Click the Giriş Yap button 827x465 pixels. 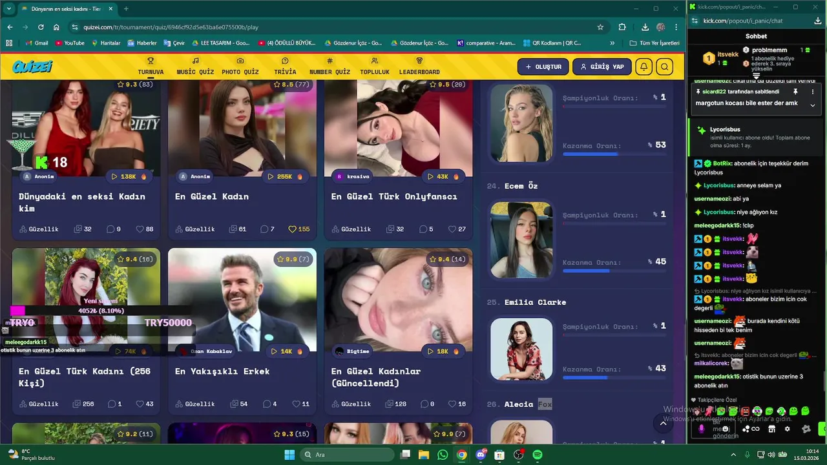coord(602,67)
